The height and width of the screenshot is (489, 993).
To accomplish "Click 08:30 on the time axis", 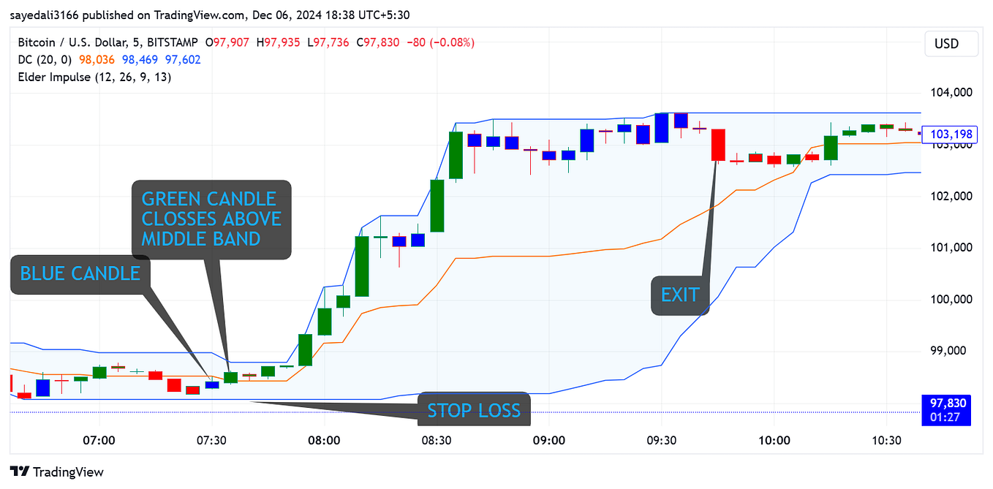I will pos(438,440).
